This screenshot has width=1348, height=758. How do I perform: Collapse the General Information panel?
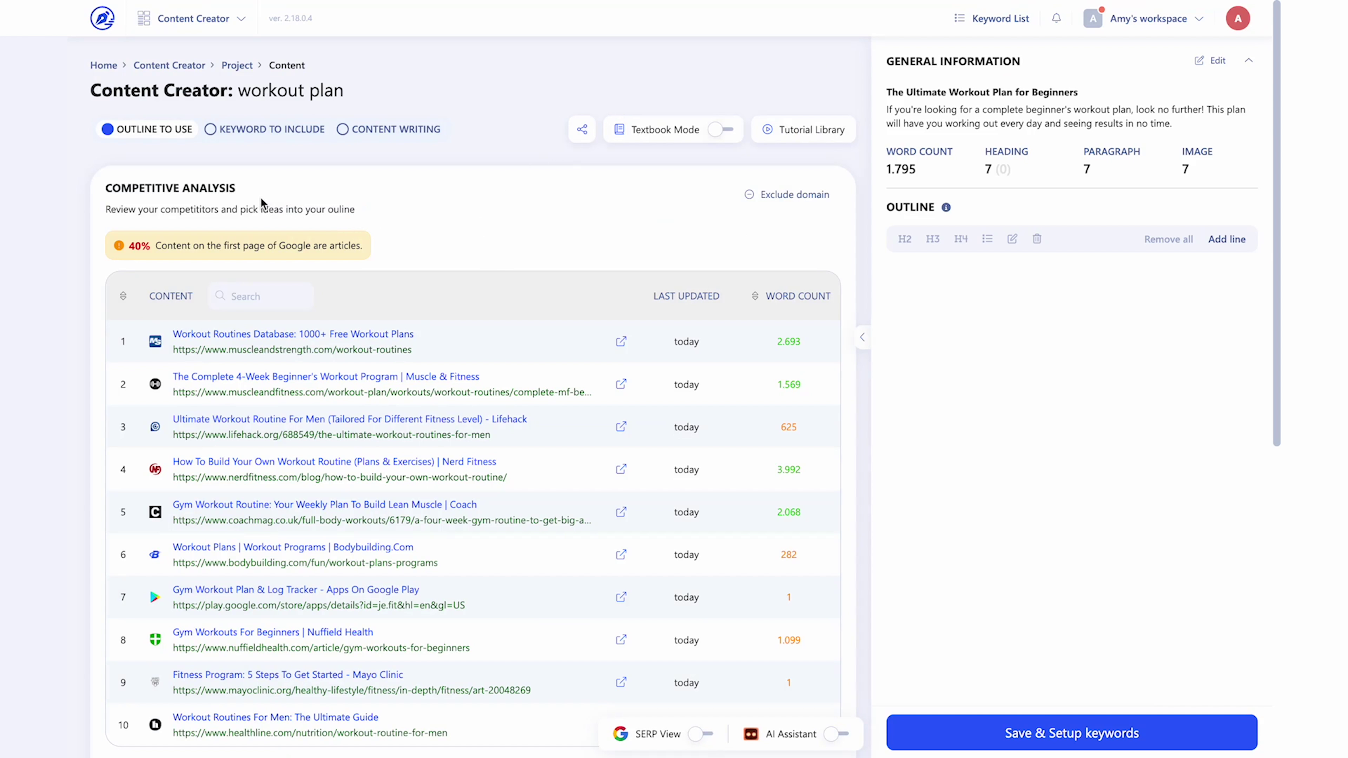point(1249,60)
